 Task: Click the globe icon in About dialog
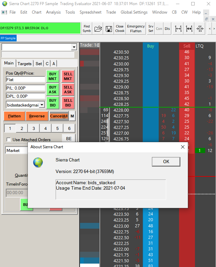tap(38, 162)
